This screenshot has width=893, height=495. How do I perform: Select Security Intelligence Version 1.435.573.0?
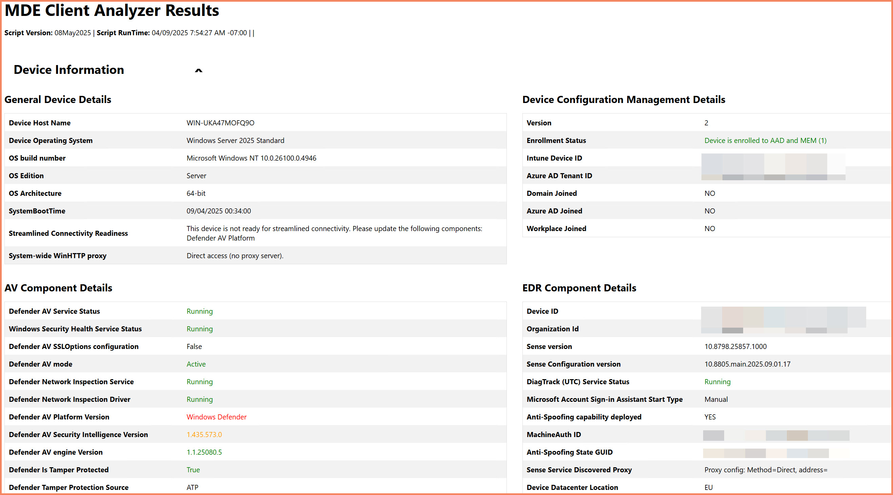204,435
